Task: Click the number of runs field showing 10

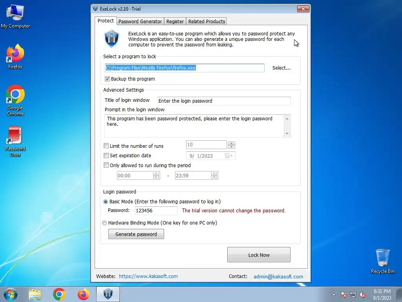Action: 206,145
